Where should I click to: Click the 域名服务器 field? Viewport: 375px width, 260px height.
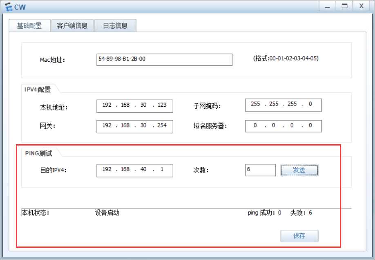[283, 126]
